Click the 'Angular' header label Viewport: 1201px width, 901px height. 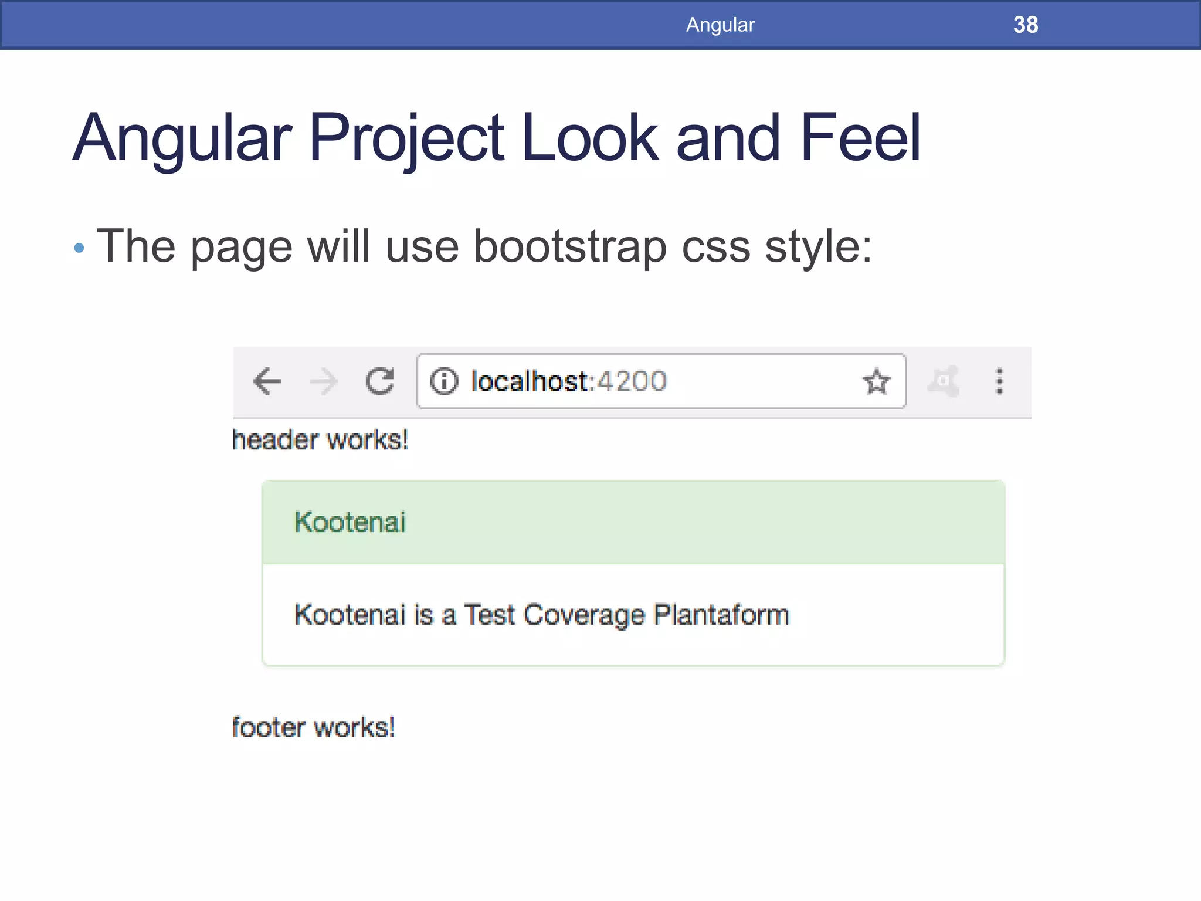pyautogui.click(x=721, y=25)
